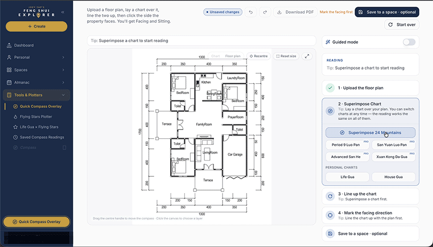This screenshot has width=433, height=247.
Task: Click the Guided mode wand icon
Action: [328, 42]
